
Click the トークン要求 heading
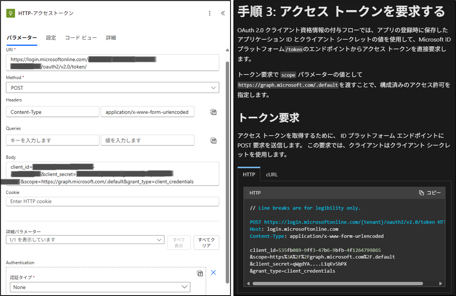pos(269,118)
